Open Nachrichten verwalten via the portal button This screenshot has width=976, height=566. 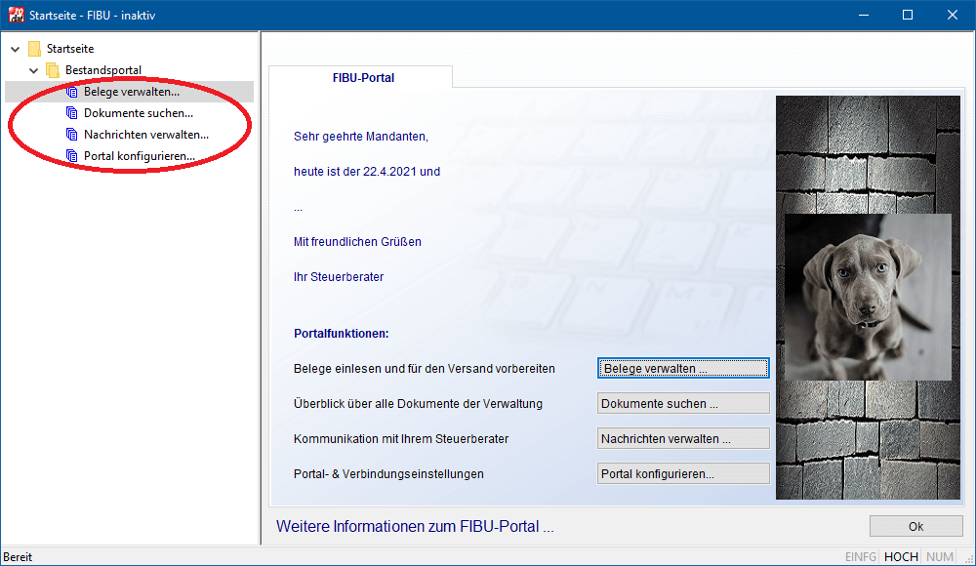683,439
